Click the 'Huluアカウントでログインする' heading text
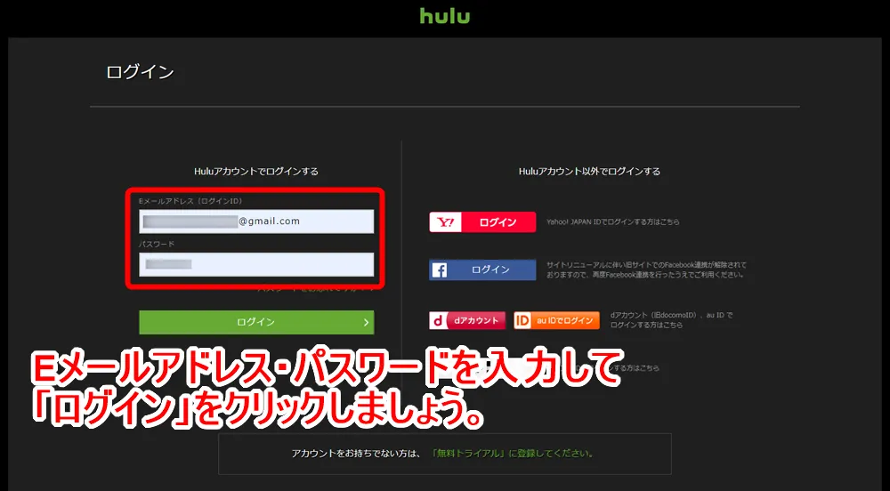 [256, 171]
